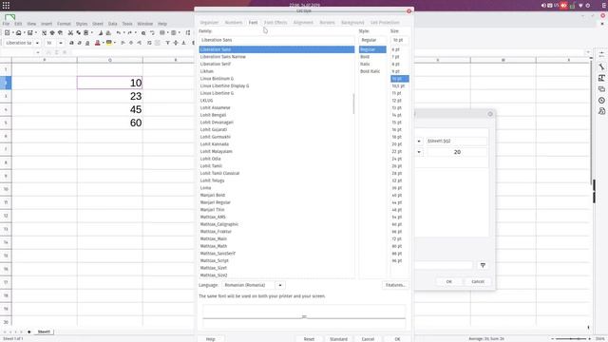Click the Open file icon in toolbar

[18, 33]
